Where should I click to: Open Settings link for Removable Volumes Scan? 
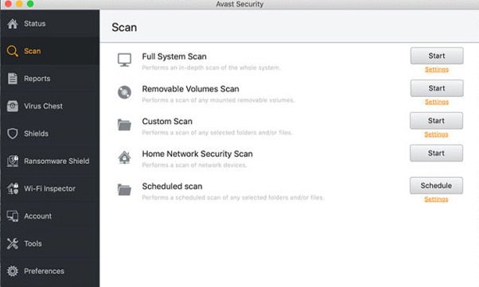(x=437, y=102)
